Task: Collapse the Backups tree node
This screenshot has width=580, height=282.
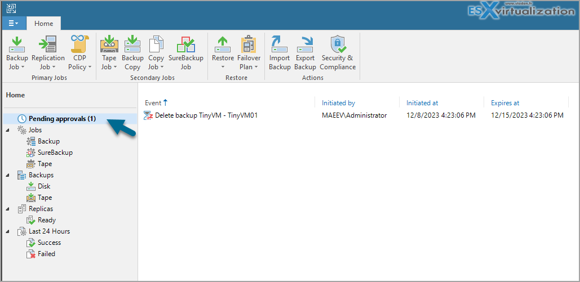Action: click(x=8, y=176)
